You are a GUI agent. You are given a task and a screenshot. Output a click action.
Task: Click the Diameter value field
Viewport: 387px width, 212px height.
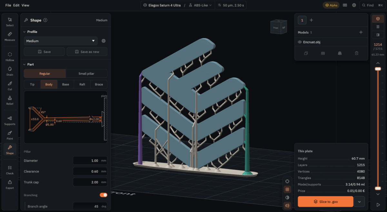90,160
